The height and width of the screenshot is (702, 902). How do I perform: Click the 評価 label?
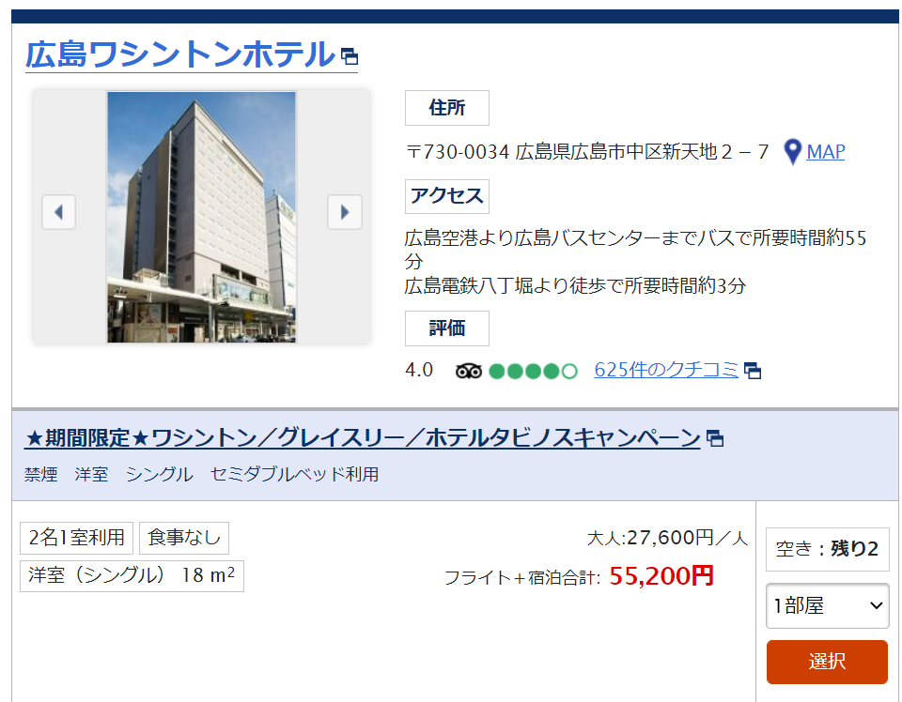coord(447,328)
